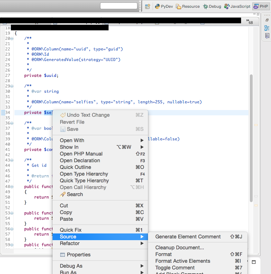Click the maximize view icon at bottom right
The image size is (271, 274).
point(254,262)
